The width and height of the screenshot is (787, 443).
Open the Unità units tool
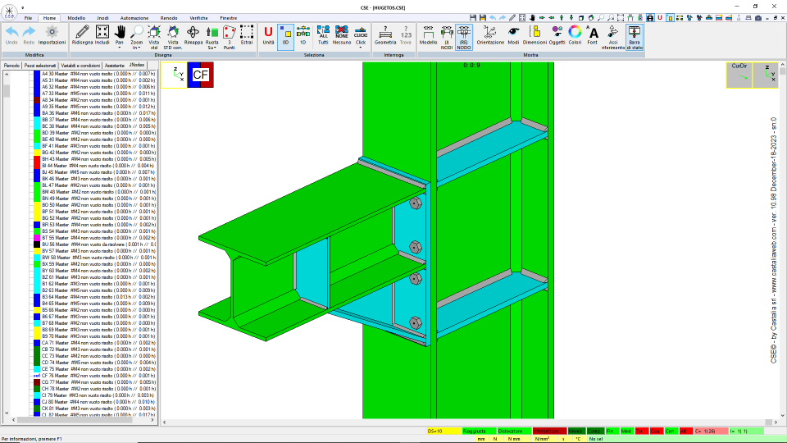click(x=268, y=35)
